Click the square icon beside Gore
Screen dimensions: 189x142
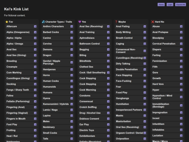181,73
